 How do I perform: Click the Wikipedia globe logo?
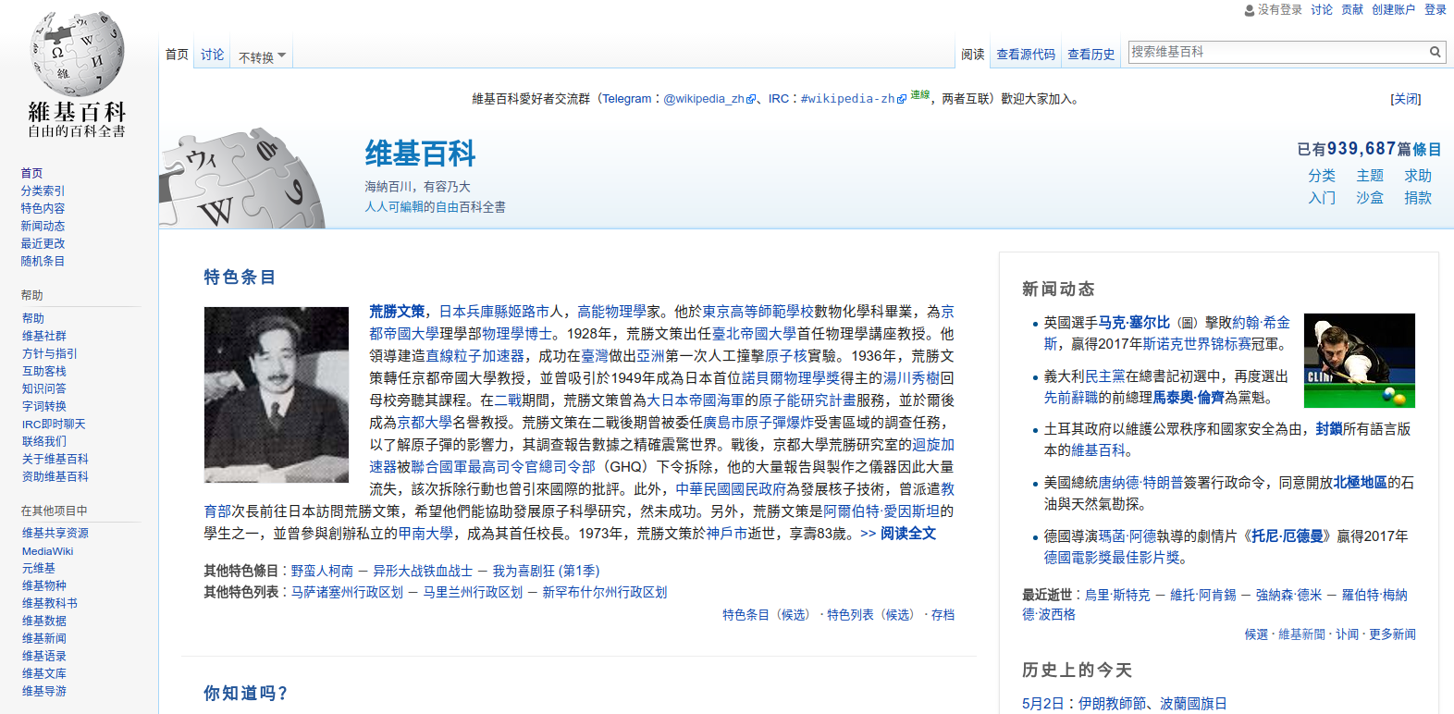77,55
